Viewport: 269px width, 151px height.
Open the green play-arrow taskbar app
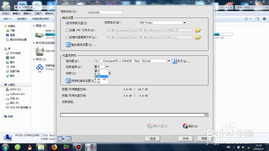pos(66,147)
